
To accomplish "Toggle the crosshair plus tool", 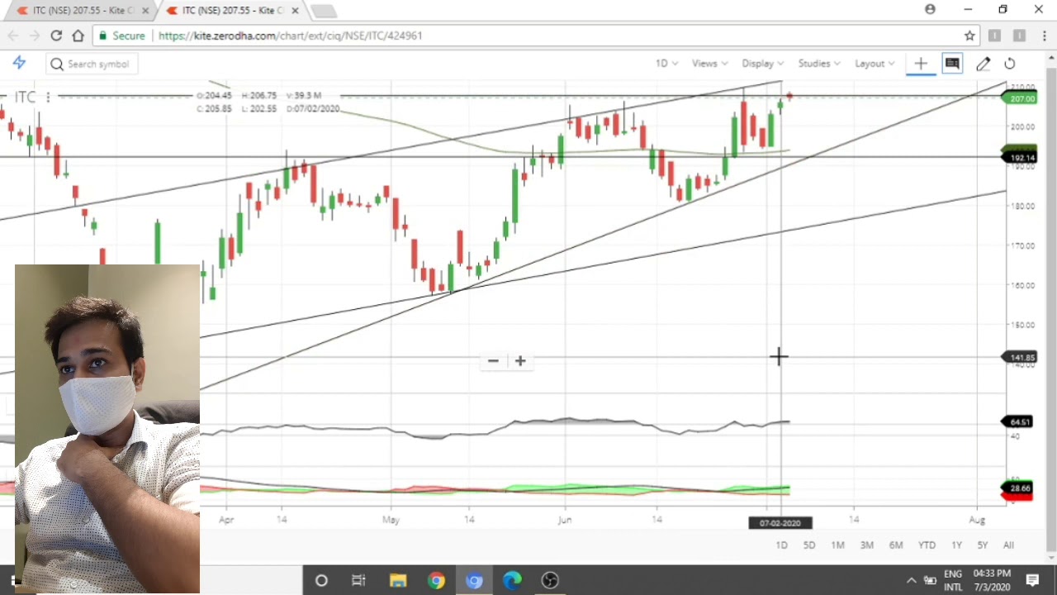I will (x=921, y=64).
